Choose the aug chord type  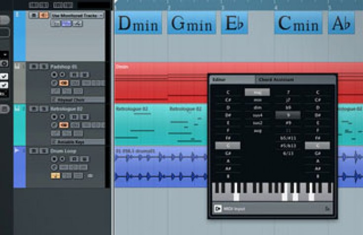[257, 131]
